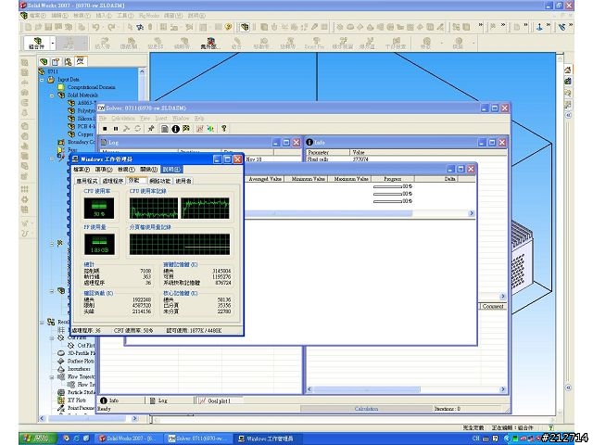Click the refresh arrows icon in Solver toolbar

coord(137,129)
